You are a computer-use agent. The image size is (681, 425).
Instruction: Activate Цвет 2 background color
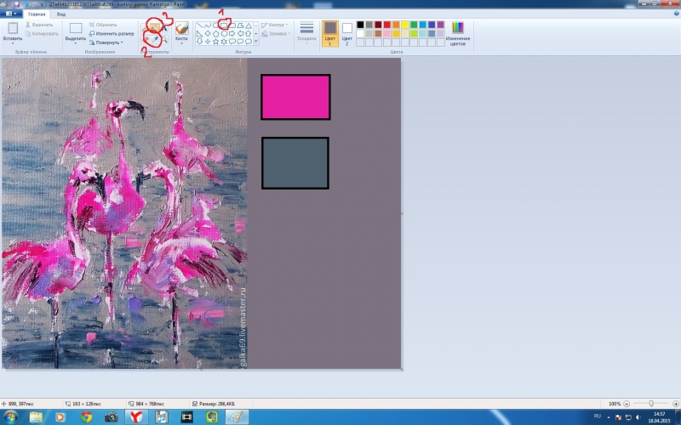[x=346, y=32]
